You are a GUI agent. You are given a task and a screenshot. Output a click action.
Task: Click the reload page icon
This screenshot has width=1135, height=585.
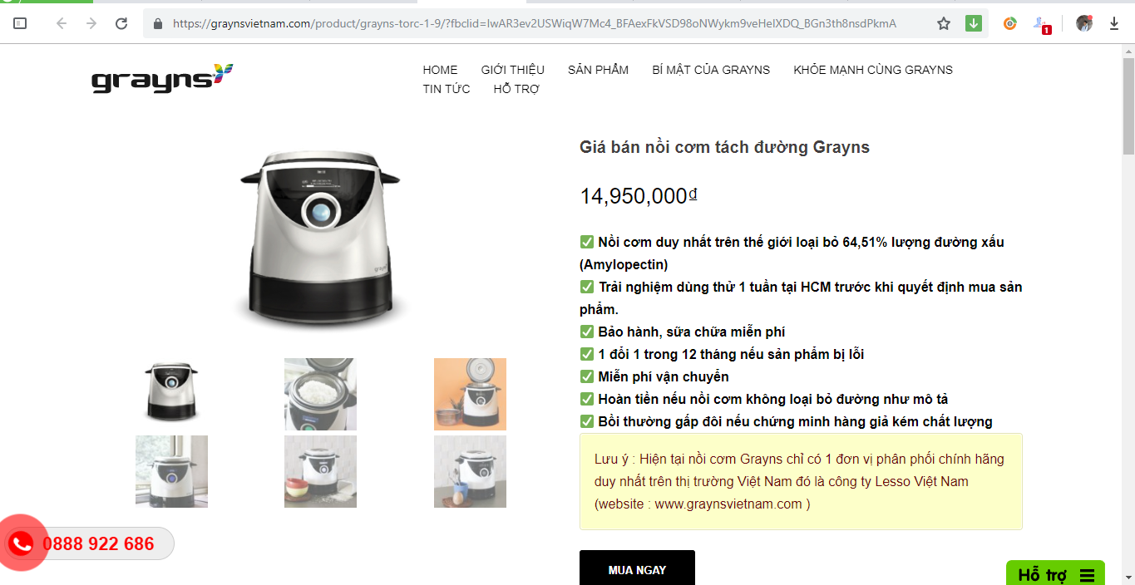pos(121,23)
